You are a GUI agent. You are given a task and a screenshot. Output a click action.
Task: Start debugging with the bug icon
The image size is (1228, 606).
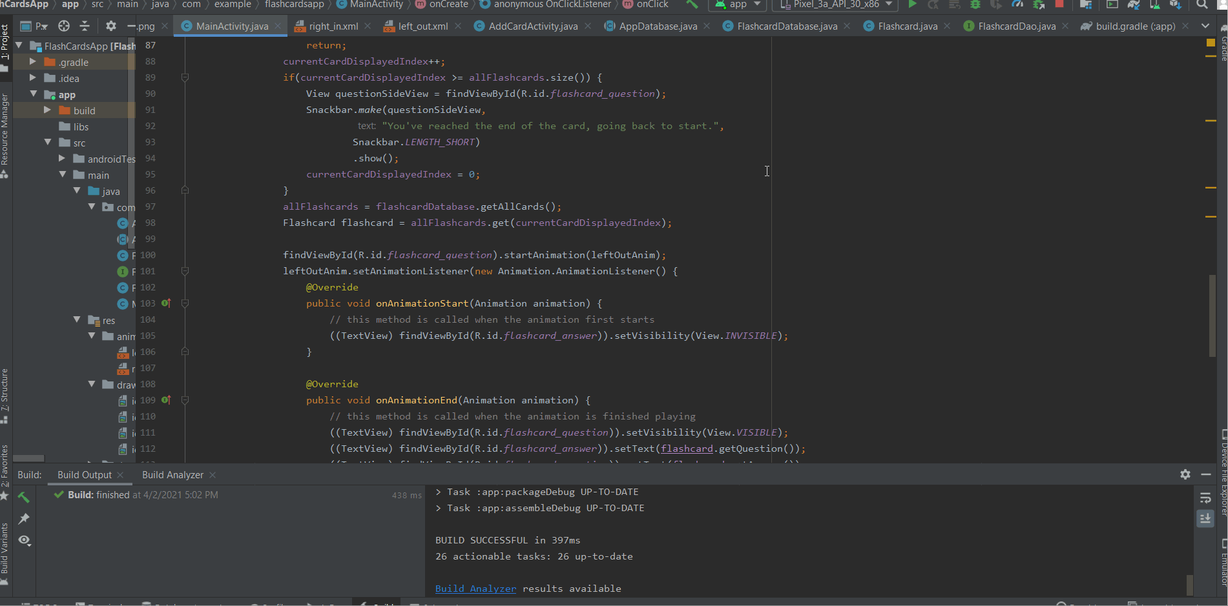coord(976,5)
